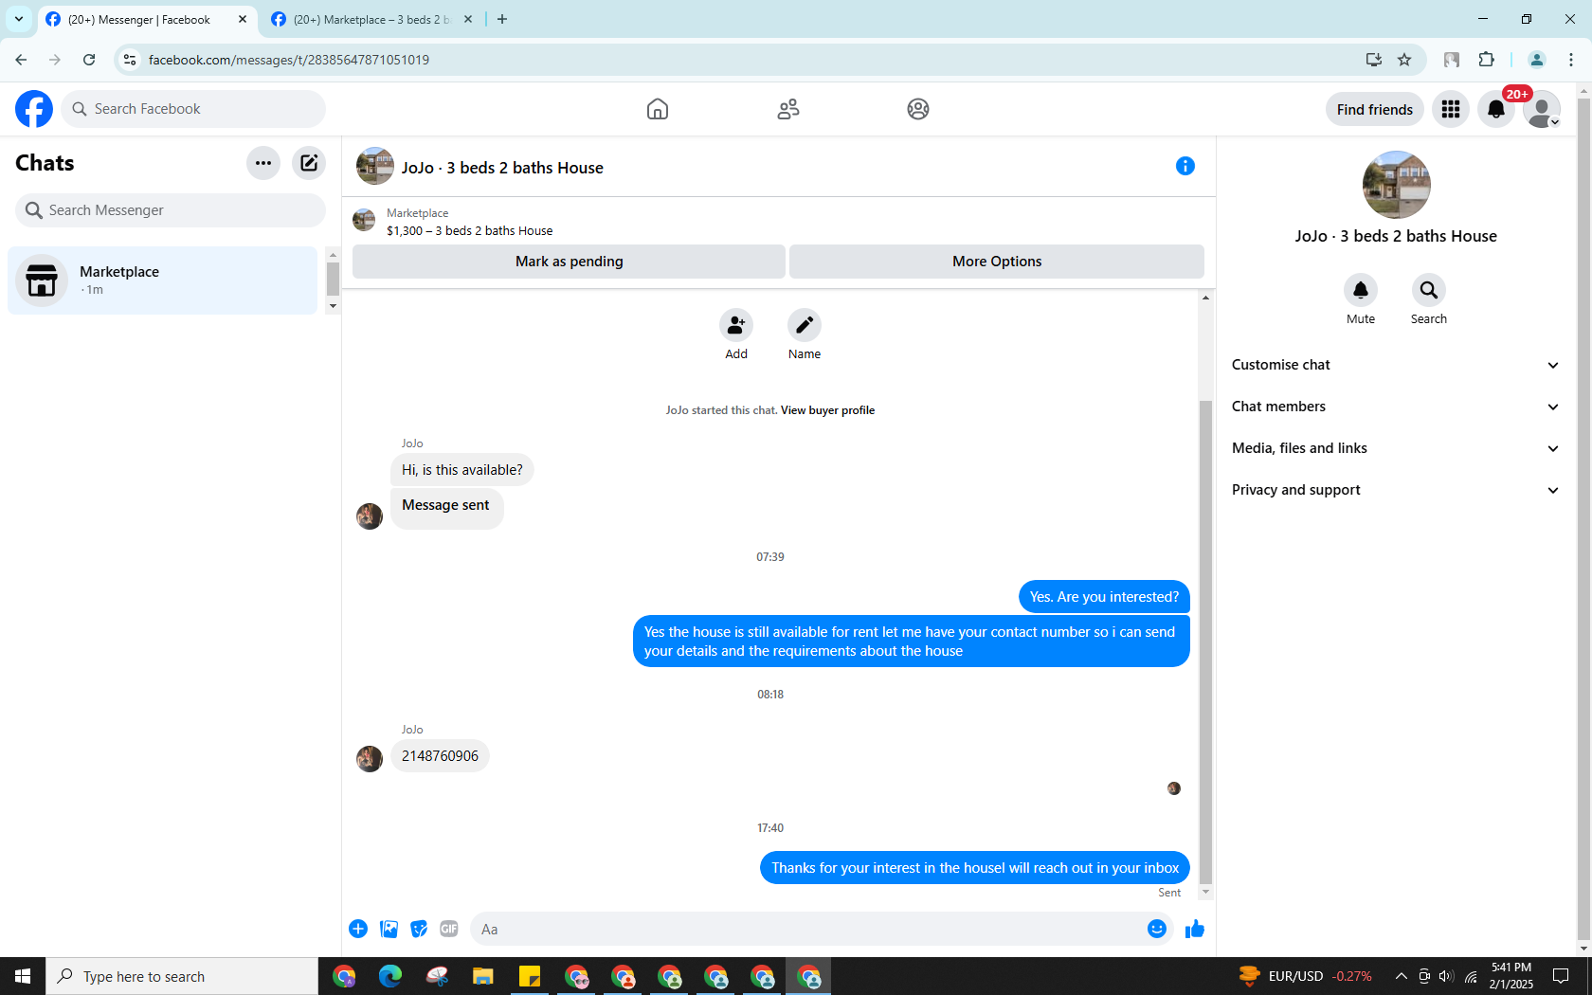Click the conversation scrollbar thumb
The image size is (1592, 995).
[x=1205, y=642]
